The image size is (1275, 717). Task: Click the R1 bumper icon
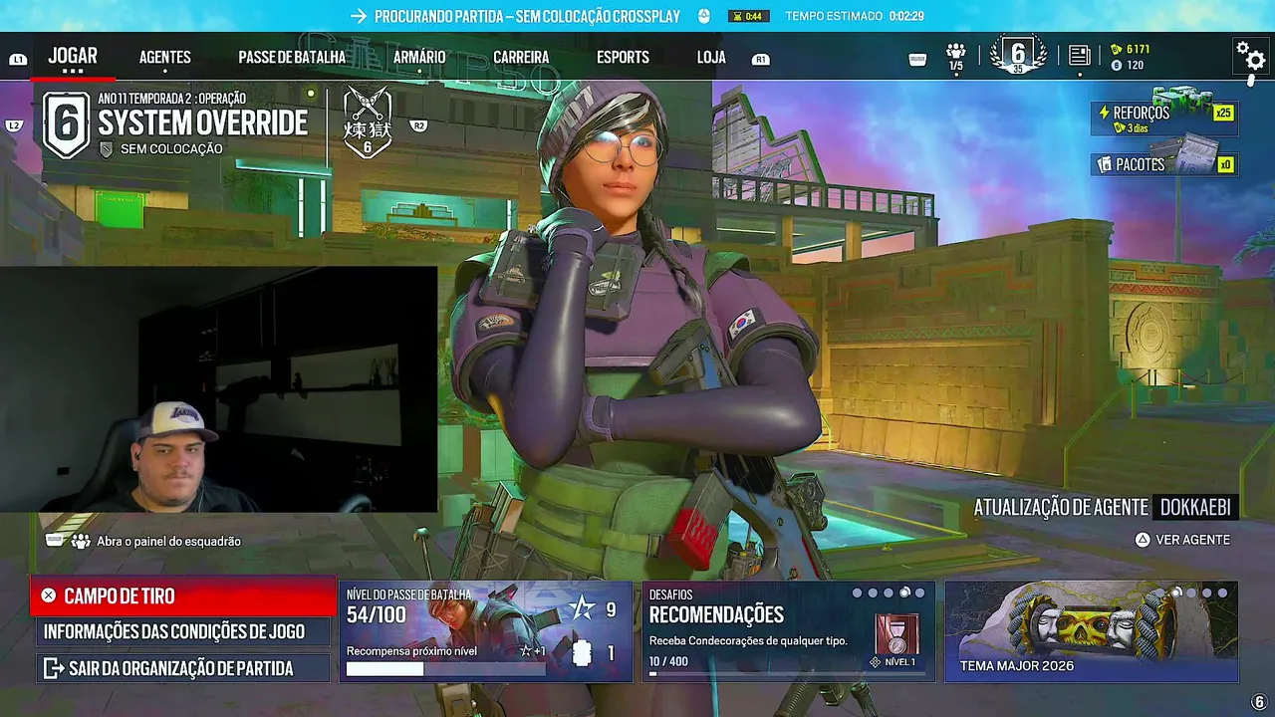(x=761, y=60)
